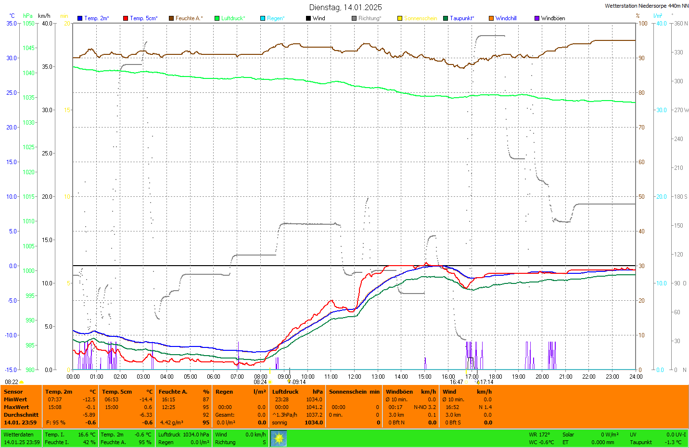Click the orange Windchill legend square
Viewport: 689px width, 448px height.
click(491, 18)
